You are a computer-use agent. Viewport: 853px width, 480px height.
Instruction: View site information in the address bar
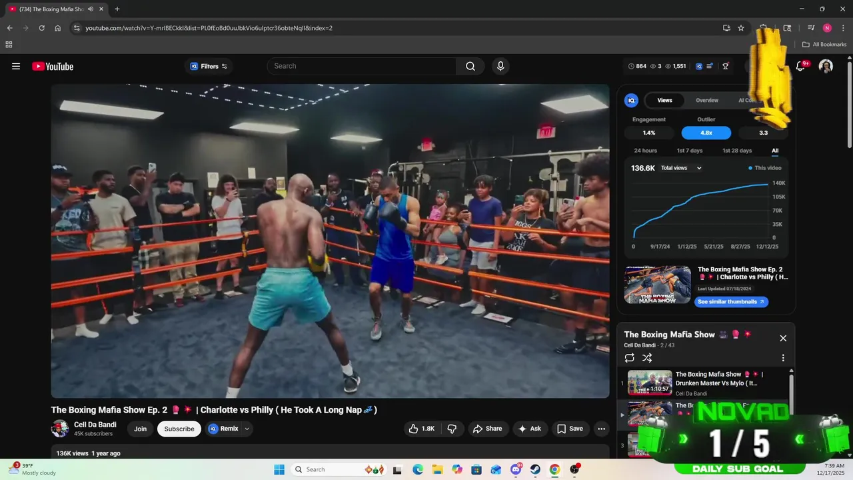[x=77, y=28]
